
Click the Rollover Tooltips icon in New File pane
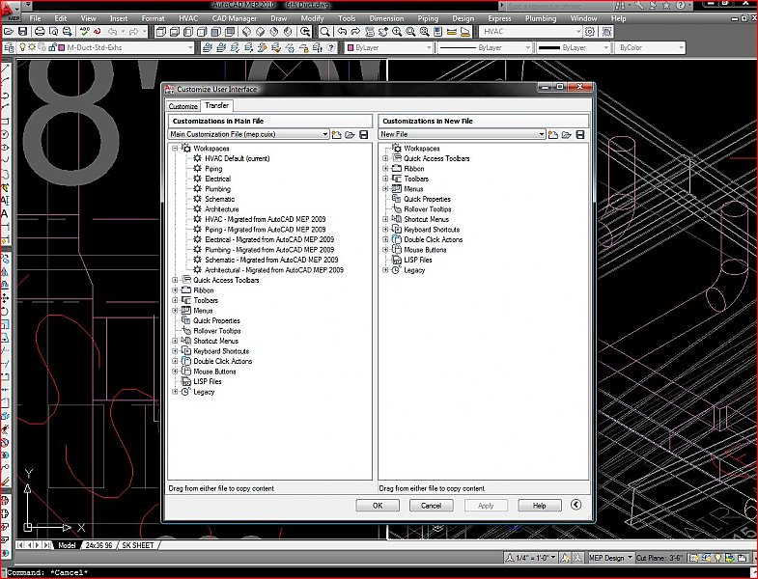pos(396,209)
